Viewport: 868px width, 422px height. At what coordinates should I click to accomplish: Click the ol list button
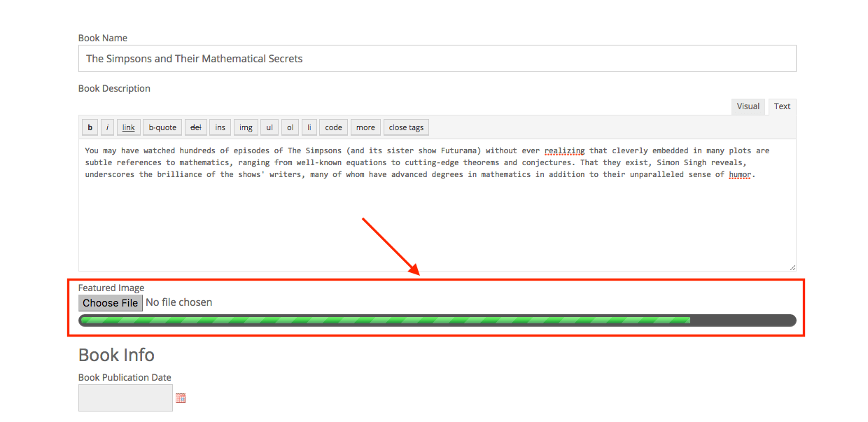coord(290,127)
